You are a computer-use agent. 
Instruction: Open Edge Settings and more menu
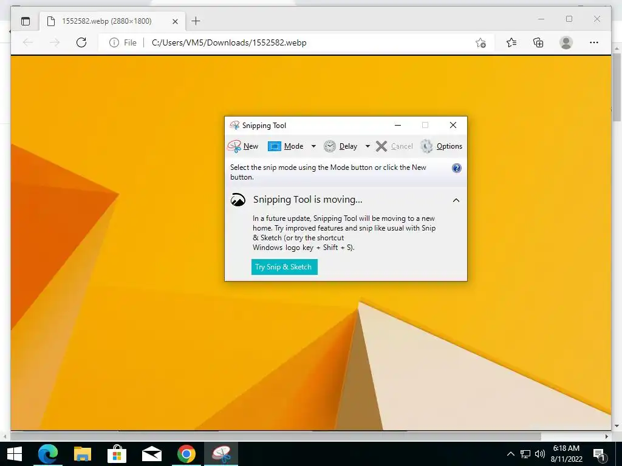[x=594, y=42]
